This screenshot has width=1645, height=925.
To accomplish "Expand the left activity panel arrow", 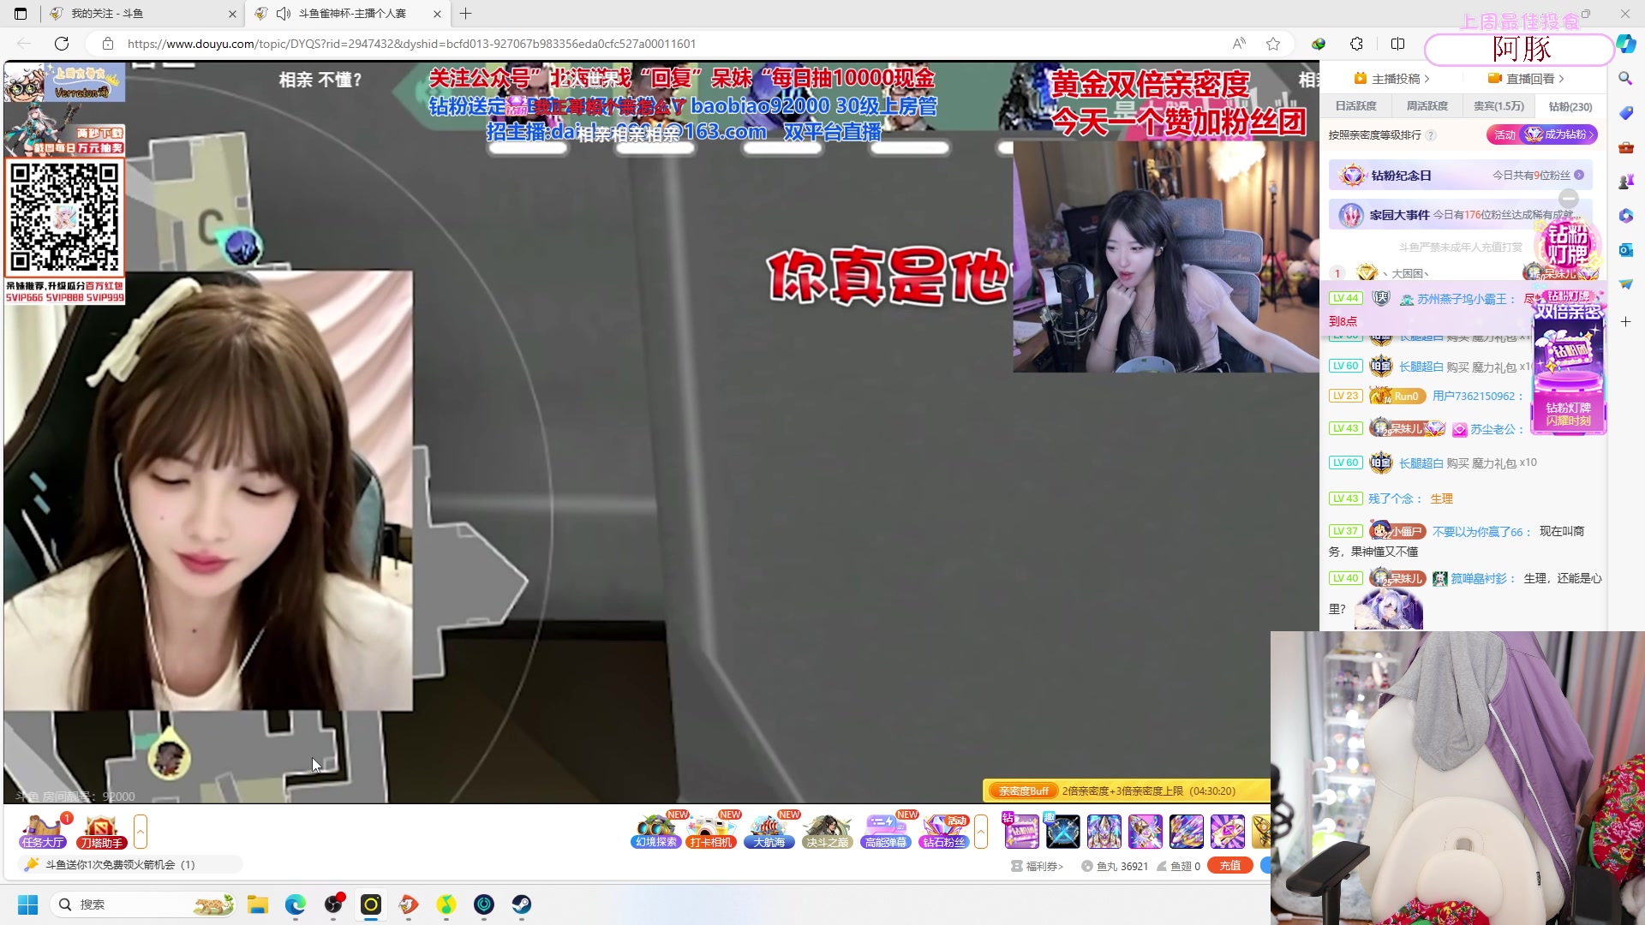I will pyautogui.click(x=141, y=831).
